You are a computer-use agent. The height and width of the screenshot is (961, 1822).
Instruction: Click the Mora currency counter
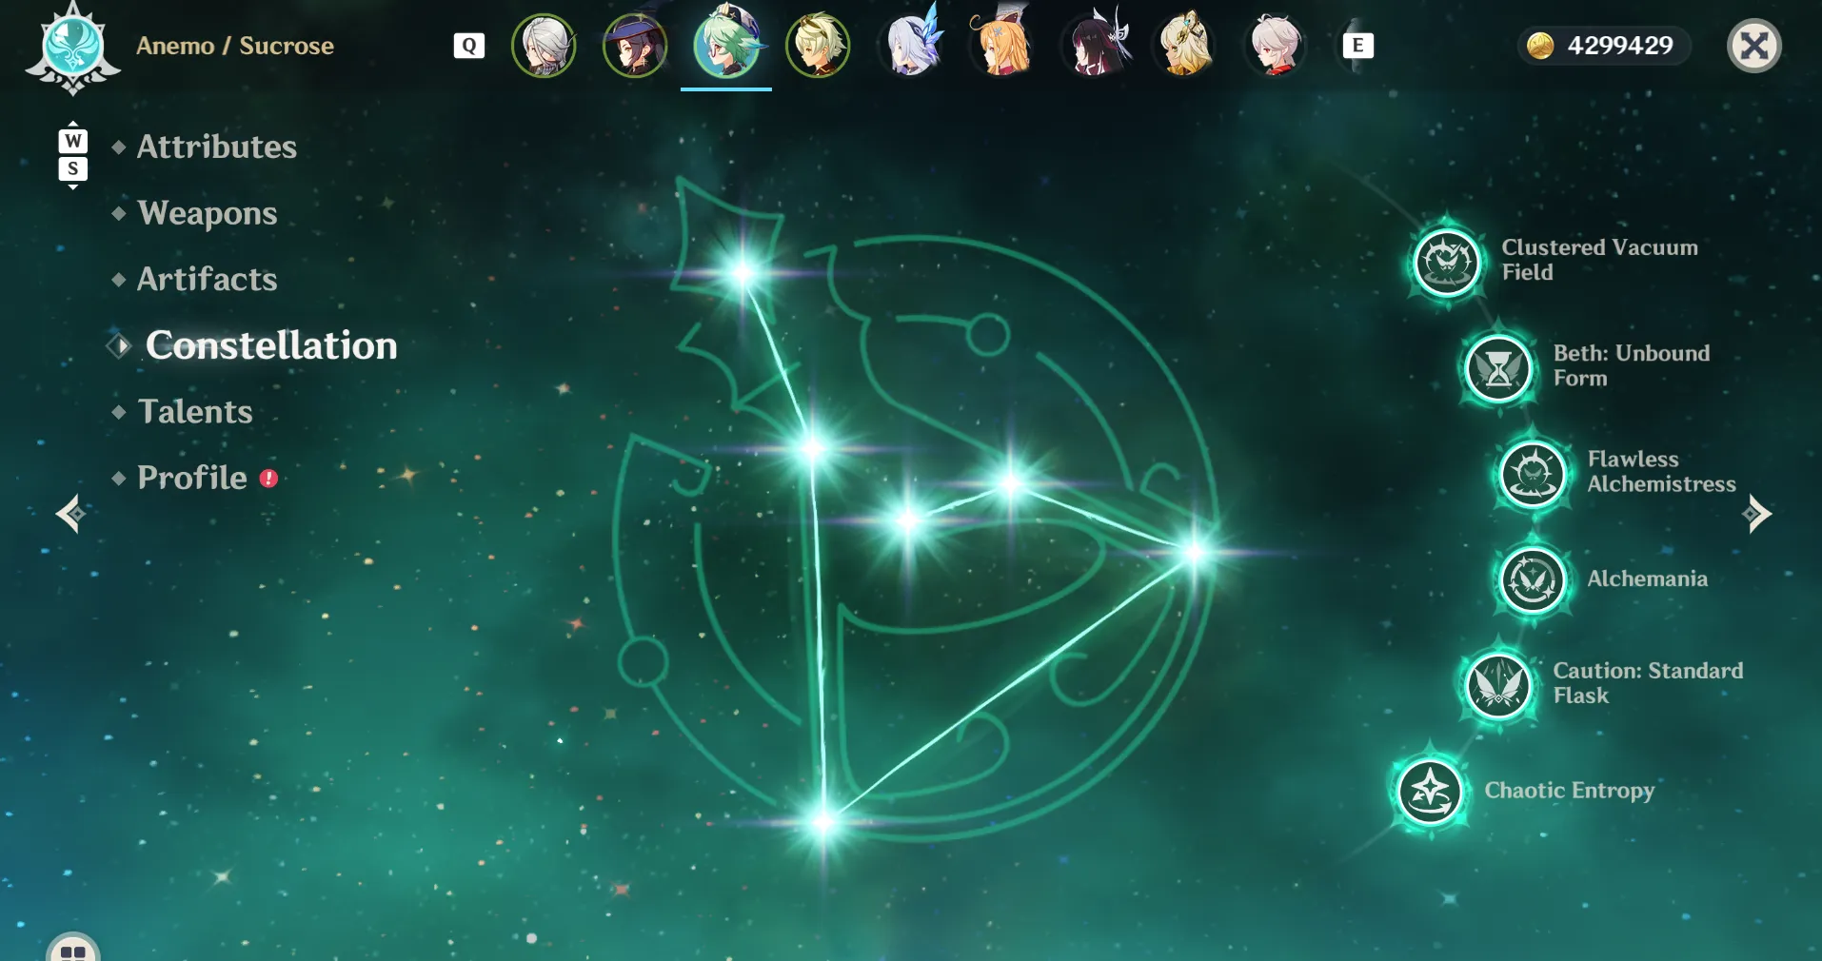[x=1604, y=46]
